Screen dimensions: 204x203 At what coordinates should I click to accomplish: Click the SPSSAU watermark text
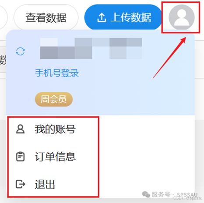point(187,195)
